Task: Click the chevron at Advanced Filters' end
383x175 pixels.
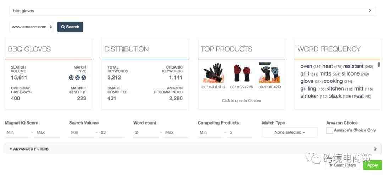Action: click(x=376, y=149)
